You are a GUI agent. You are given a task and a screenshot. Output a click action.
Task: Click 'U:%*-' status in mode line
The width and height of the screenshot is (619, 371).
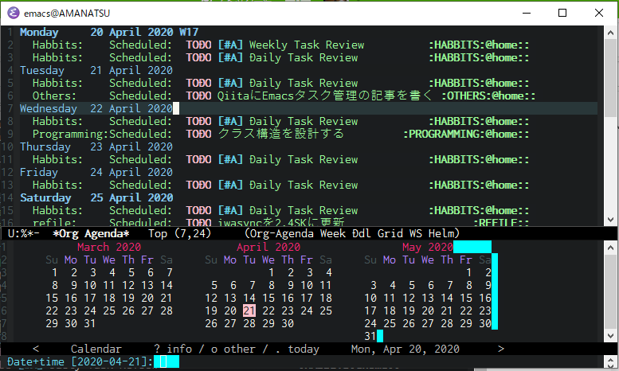click(x=23, y=233)
